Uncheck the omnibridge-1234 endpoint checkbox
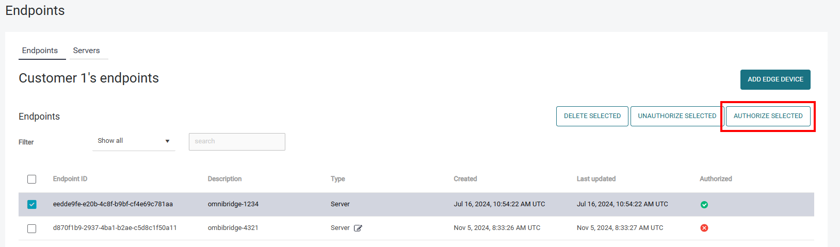This screenshot has height=247, width=840. click(32, 204)
